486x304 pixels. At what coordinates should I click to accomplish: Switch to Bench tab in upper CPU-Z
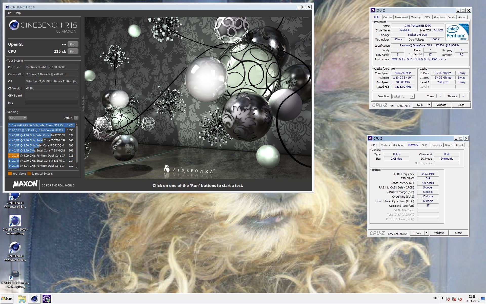click(451, 17)
